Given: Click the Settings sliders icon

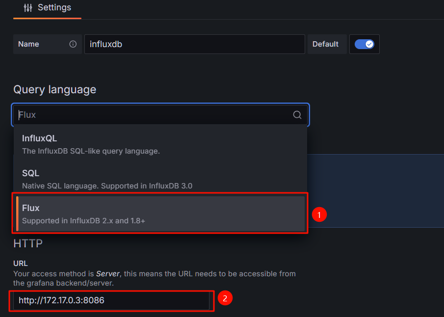Looking at the screenshot, I should [28, 8].
